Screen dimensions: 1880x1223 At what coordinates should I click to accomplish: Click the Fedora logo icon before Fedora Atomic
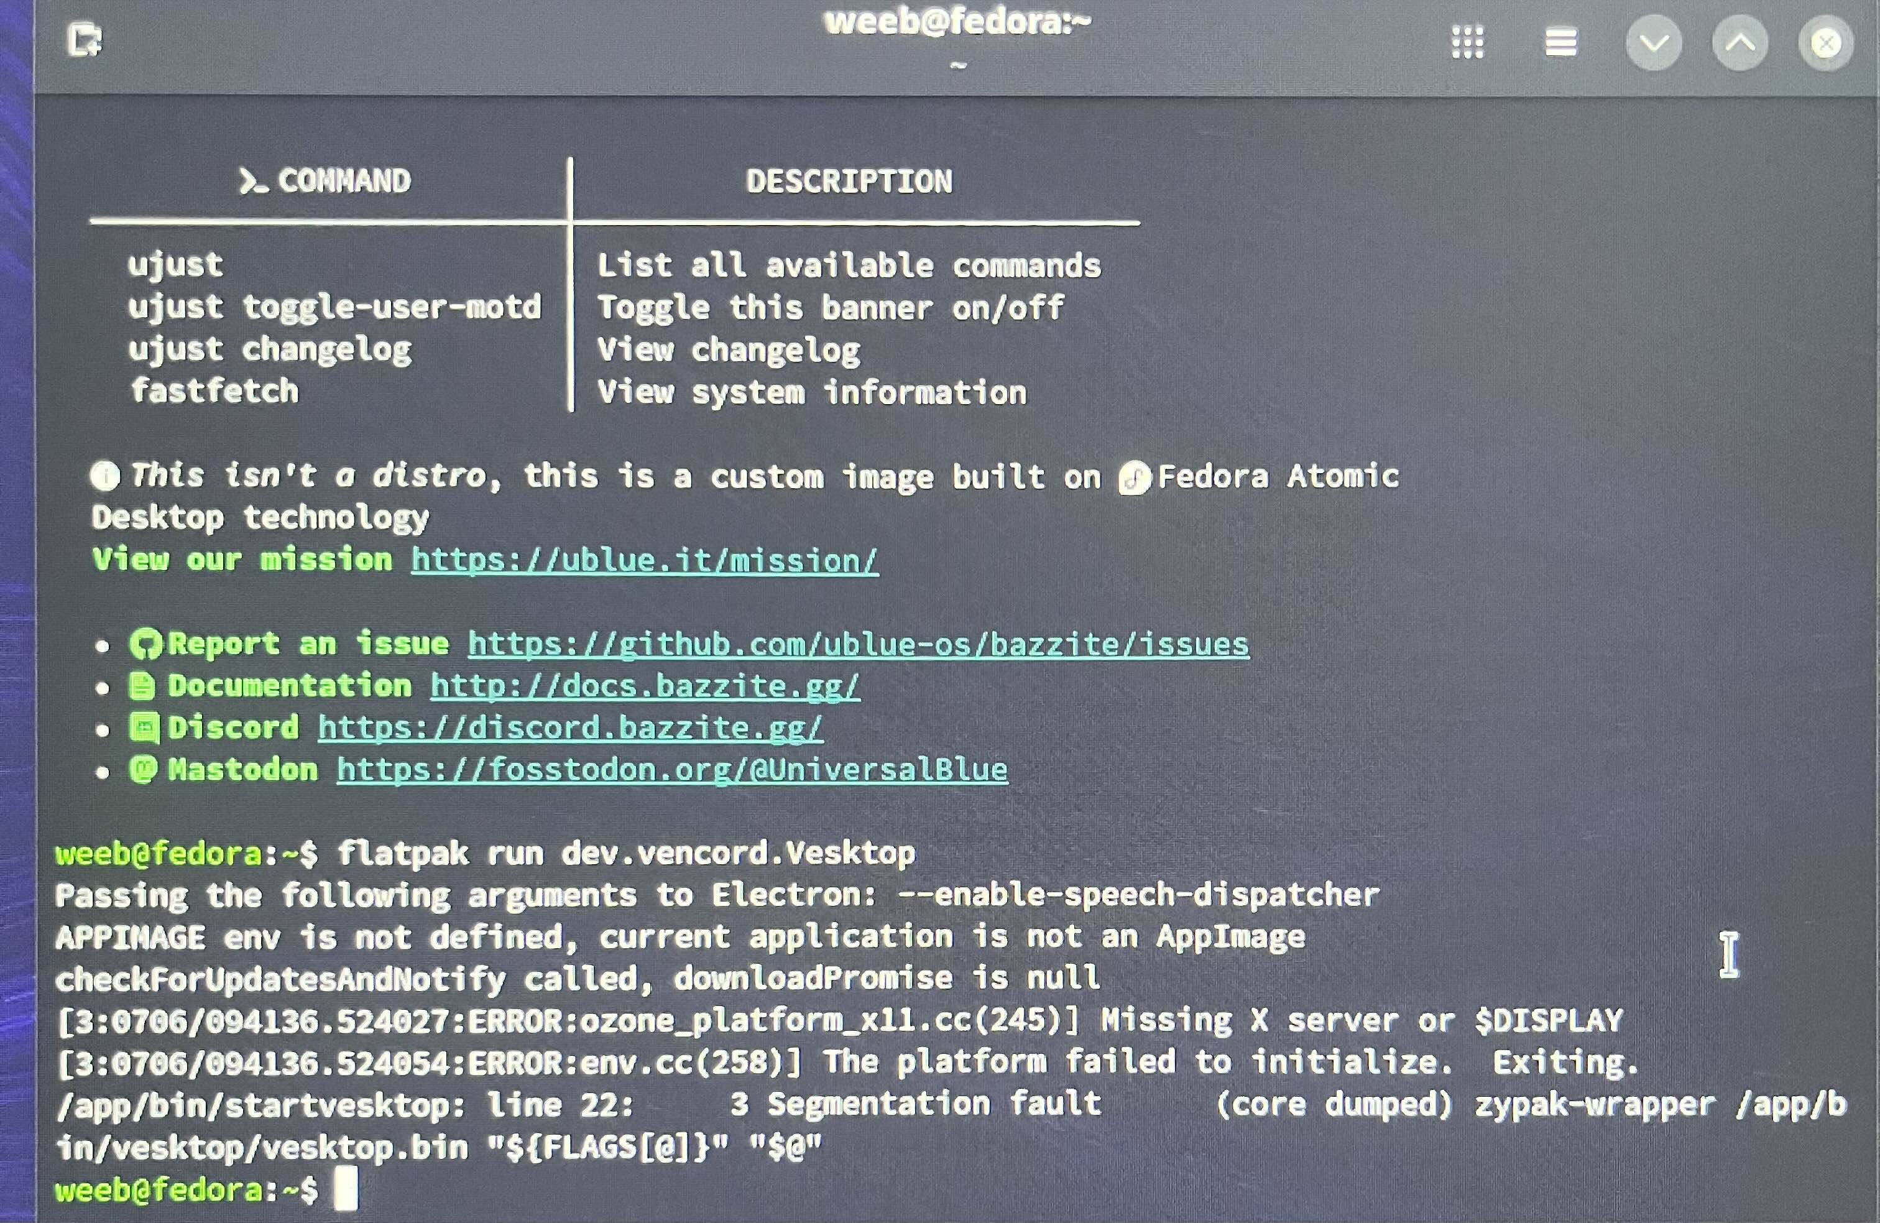coord(1135,478)
